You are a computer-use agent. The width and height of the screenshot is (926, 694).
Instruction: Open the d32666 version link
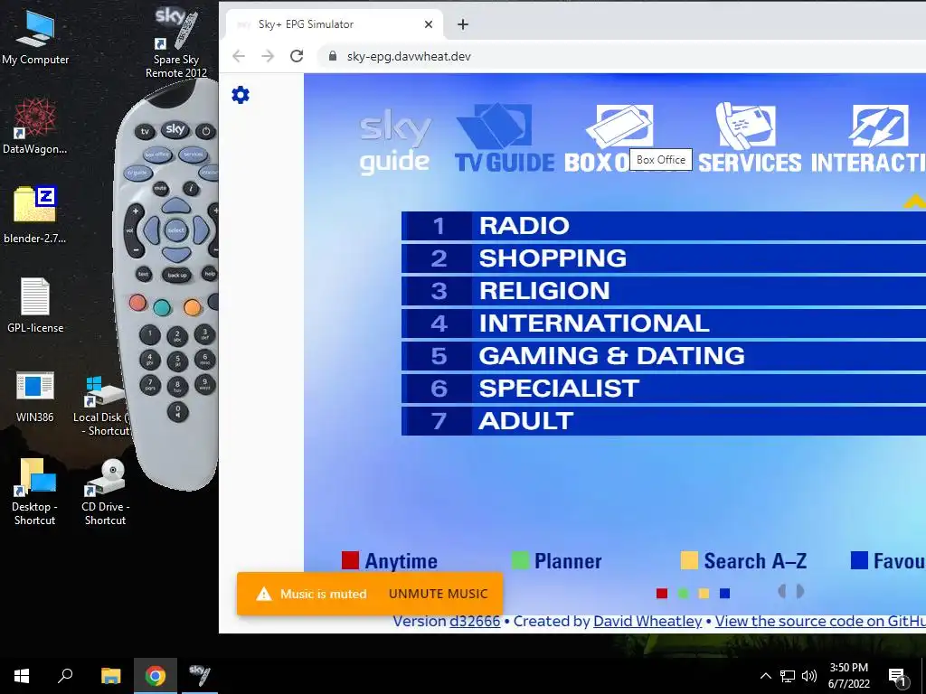tap(475, 622)
